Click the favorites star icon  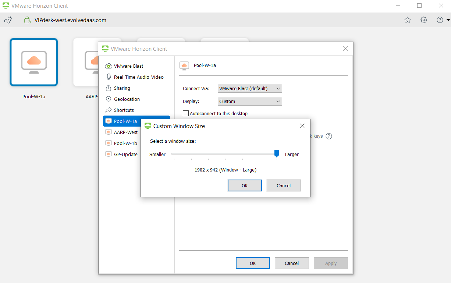pos(408,20)
